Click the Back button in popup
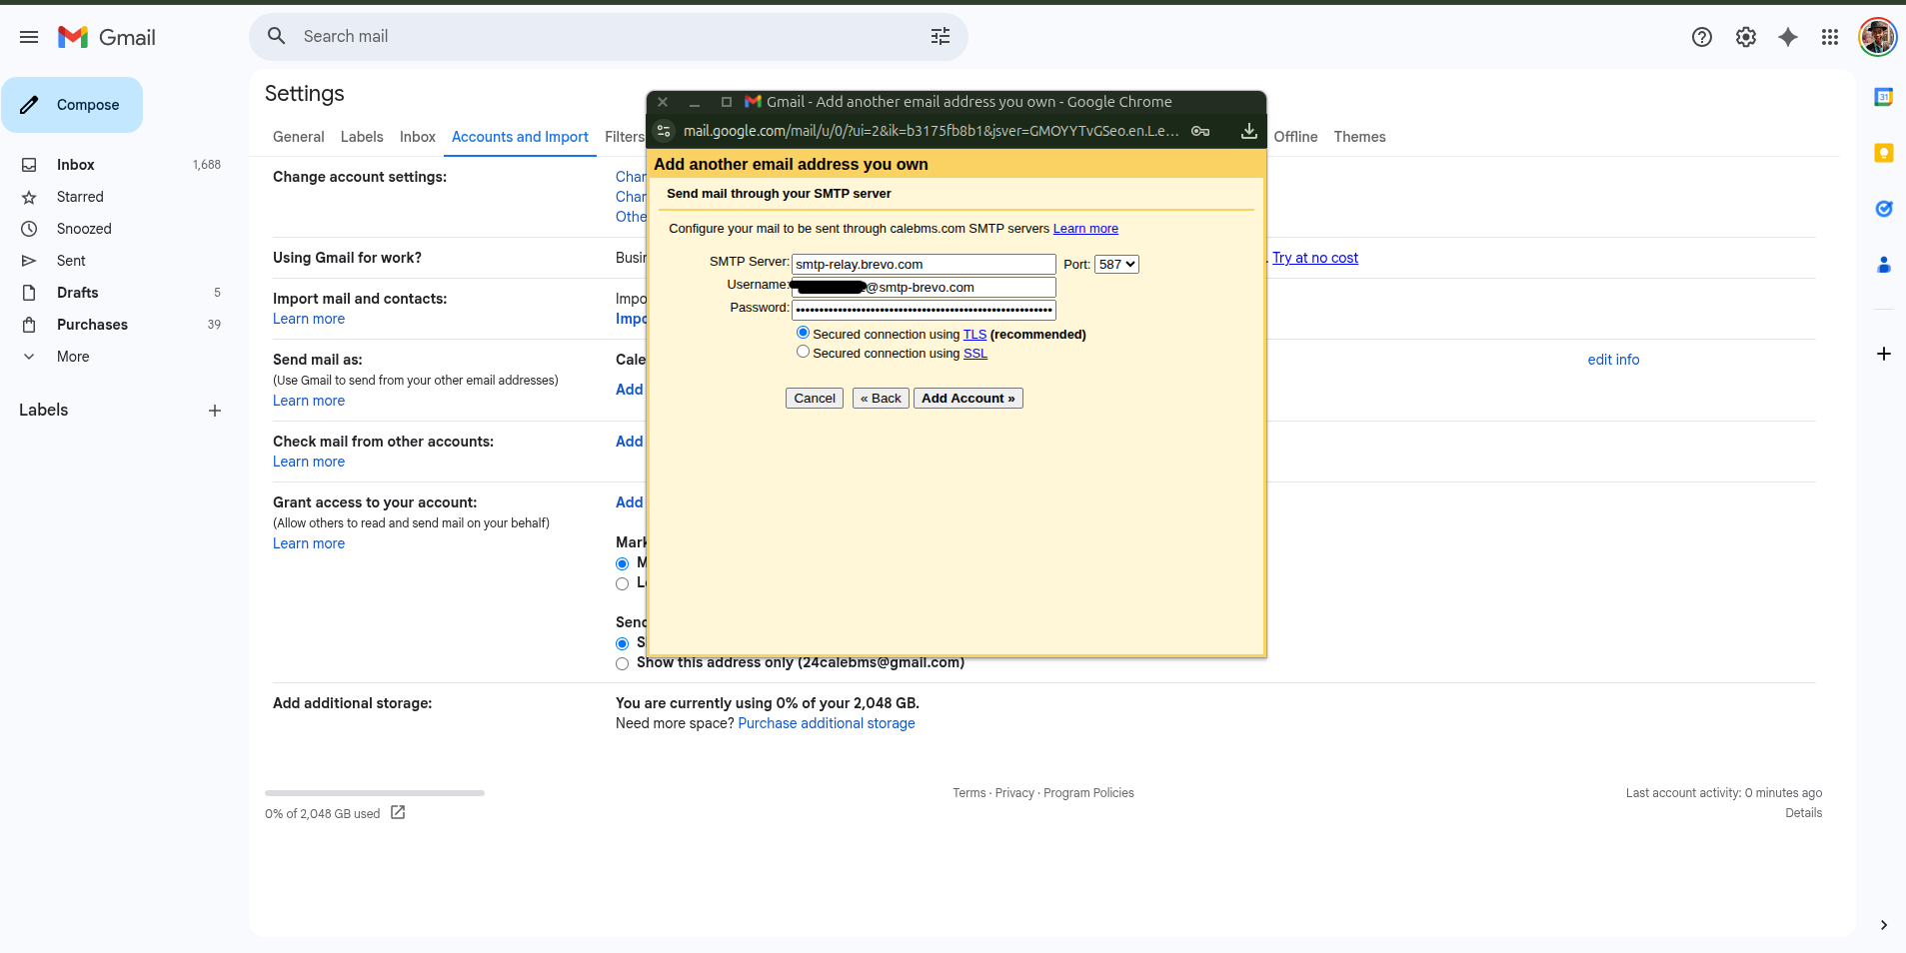The image size is (1906, 953). (x=881, y=398)
